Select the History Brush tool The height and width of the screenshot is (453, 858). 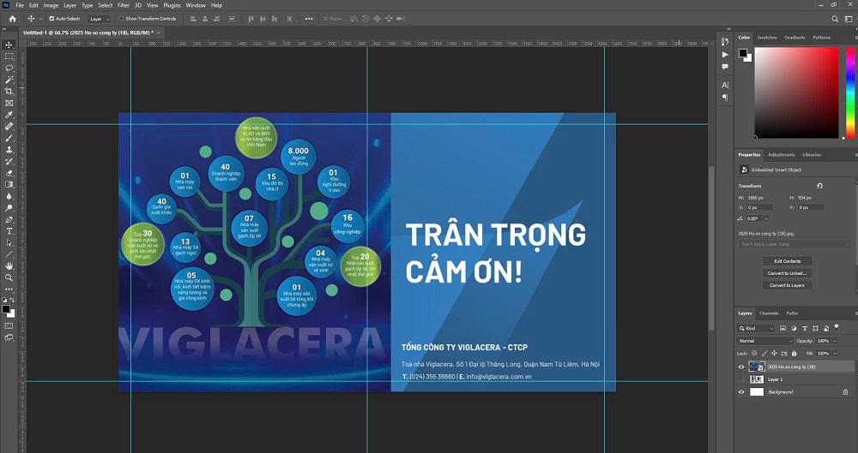tap(9, 161)
